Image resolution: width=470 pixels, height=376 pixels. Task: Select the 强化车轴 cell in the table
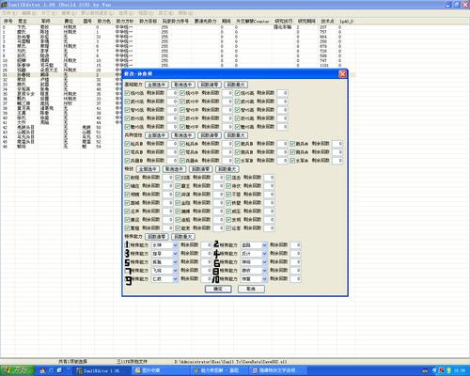click(283, 27)
